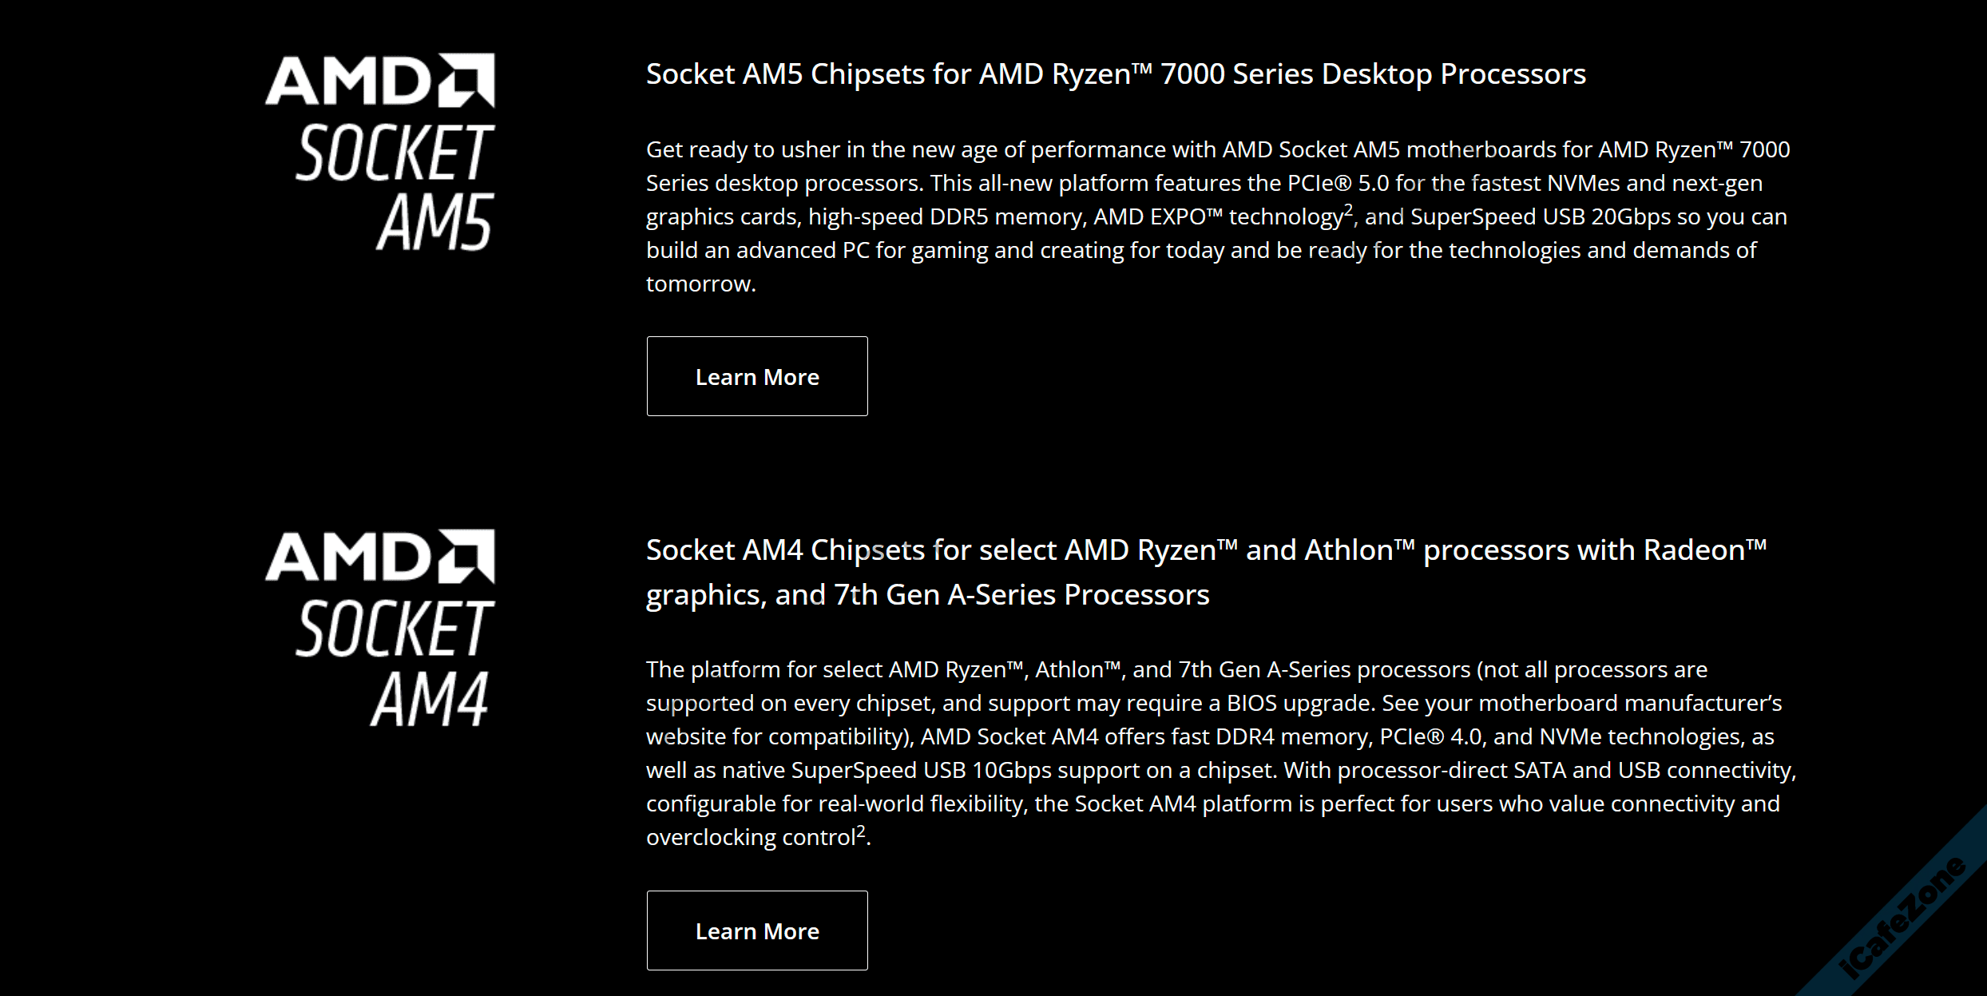Screen dimensions: 1987x996
Task: Click the large AM5 text in logo
Action: point(434,223)
